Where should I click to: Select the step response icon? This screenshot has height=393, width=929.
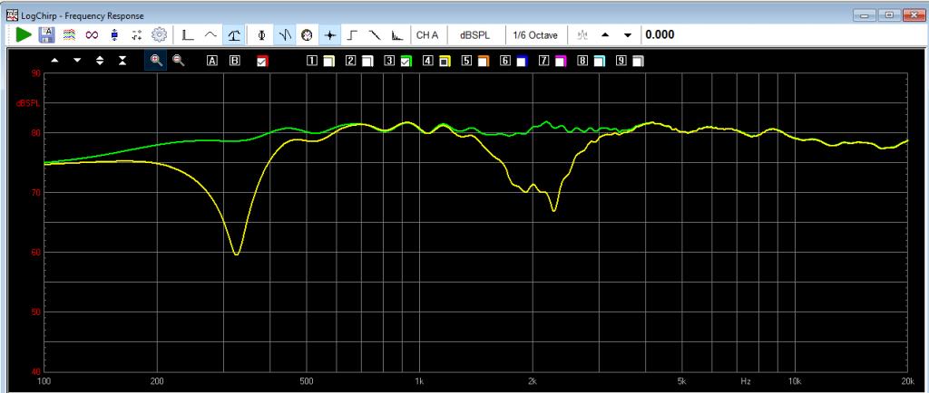pyautogui.click(x=352, y=35)
